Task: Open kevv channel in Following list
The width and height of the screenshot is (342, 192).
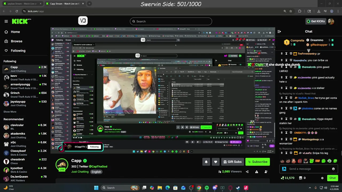Action: click(25, 77)
